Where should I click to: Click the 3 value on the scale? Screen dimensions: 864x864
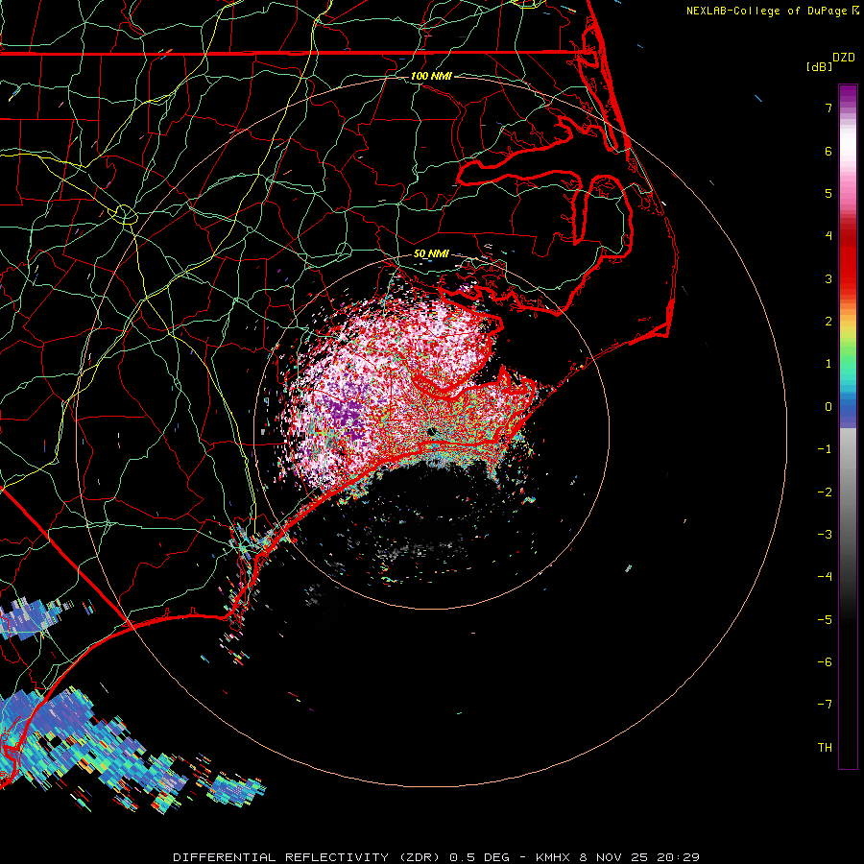point(828,278)
